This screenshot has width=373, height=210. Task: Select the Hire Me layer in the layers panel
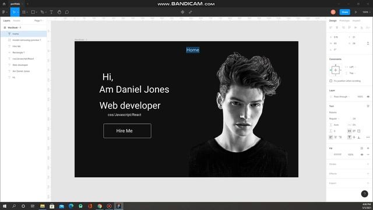pos(23,46)
